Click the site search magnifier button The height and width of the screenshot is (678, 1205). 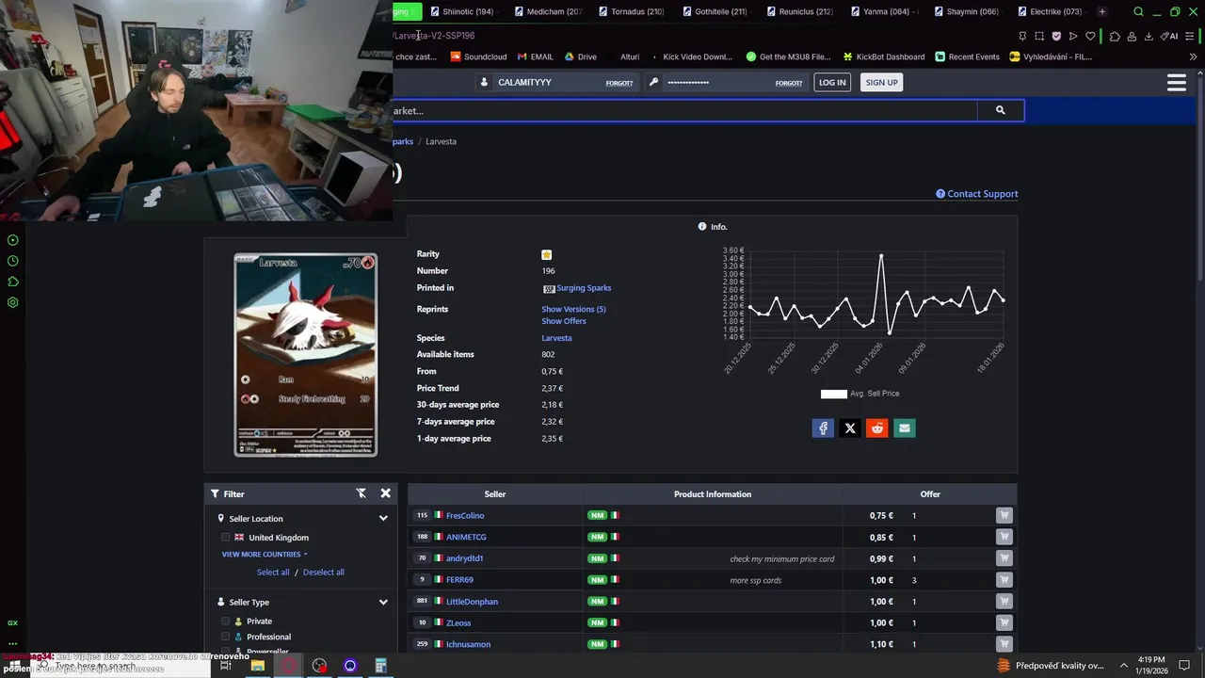coord(1000,110)
